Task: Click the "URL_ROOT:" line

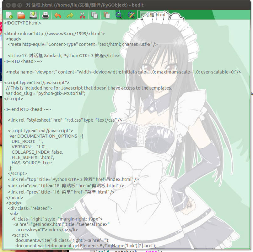Action: [x=27, y=141]
